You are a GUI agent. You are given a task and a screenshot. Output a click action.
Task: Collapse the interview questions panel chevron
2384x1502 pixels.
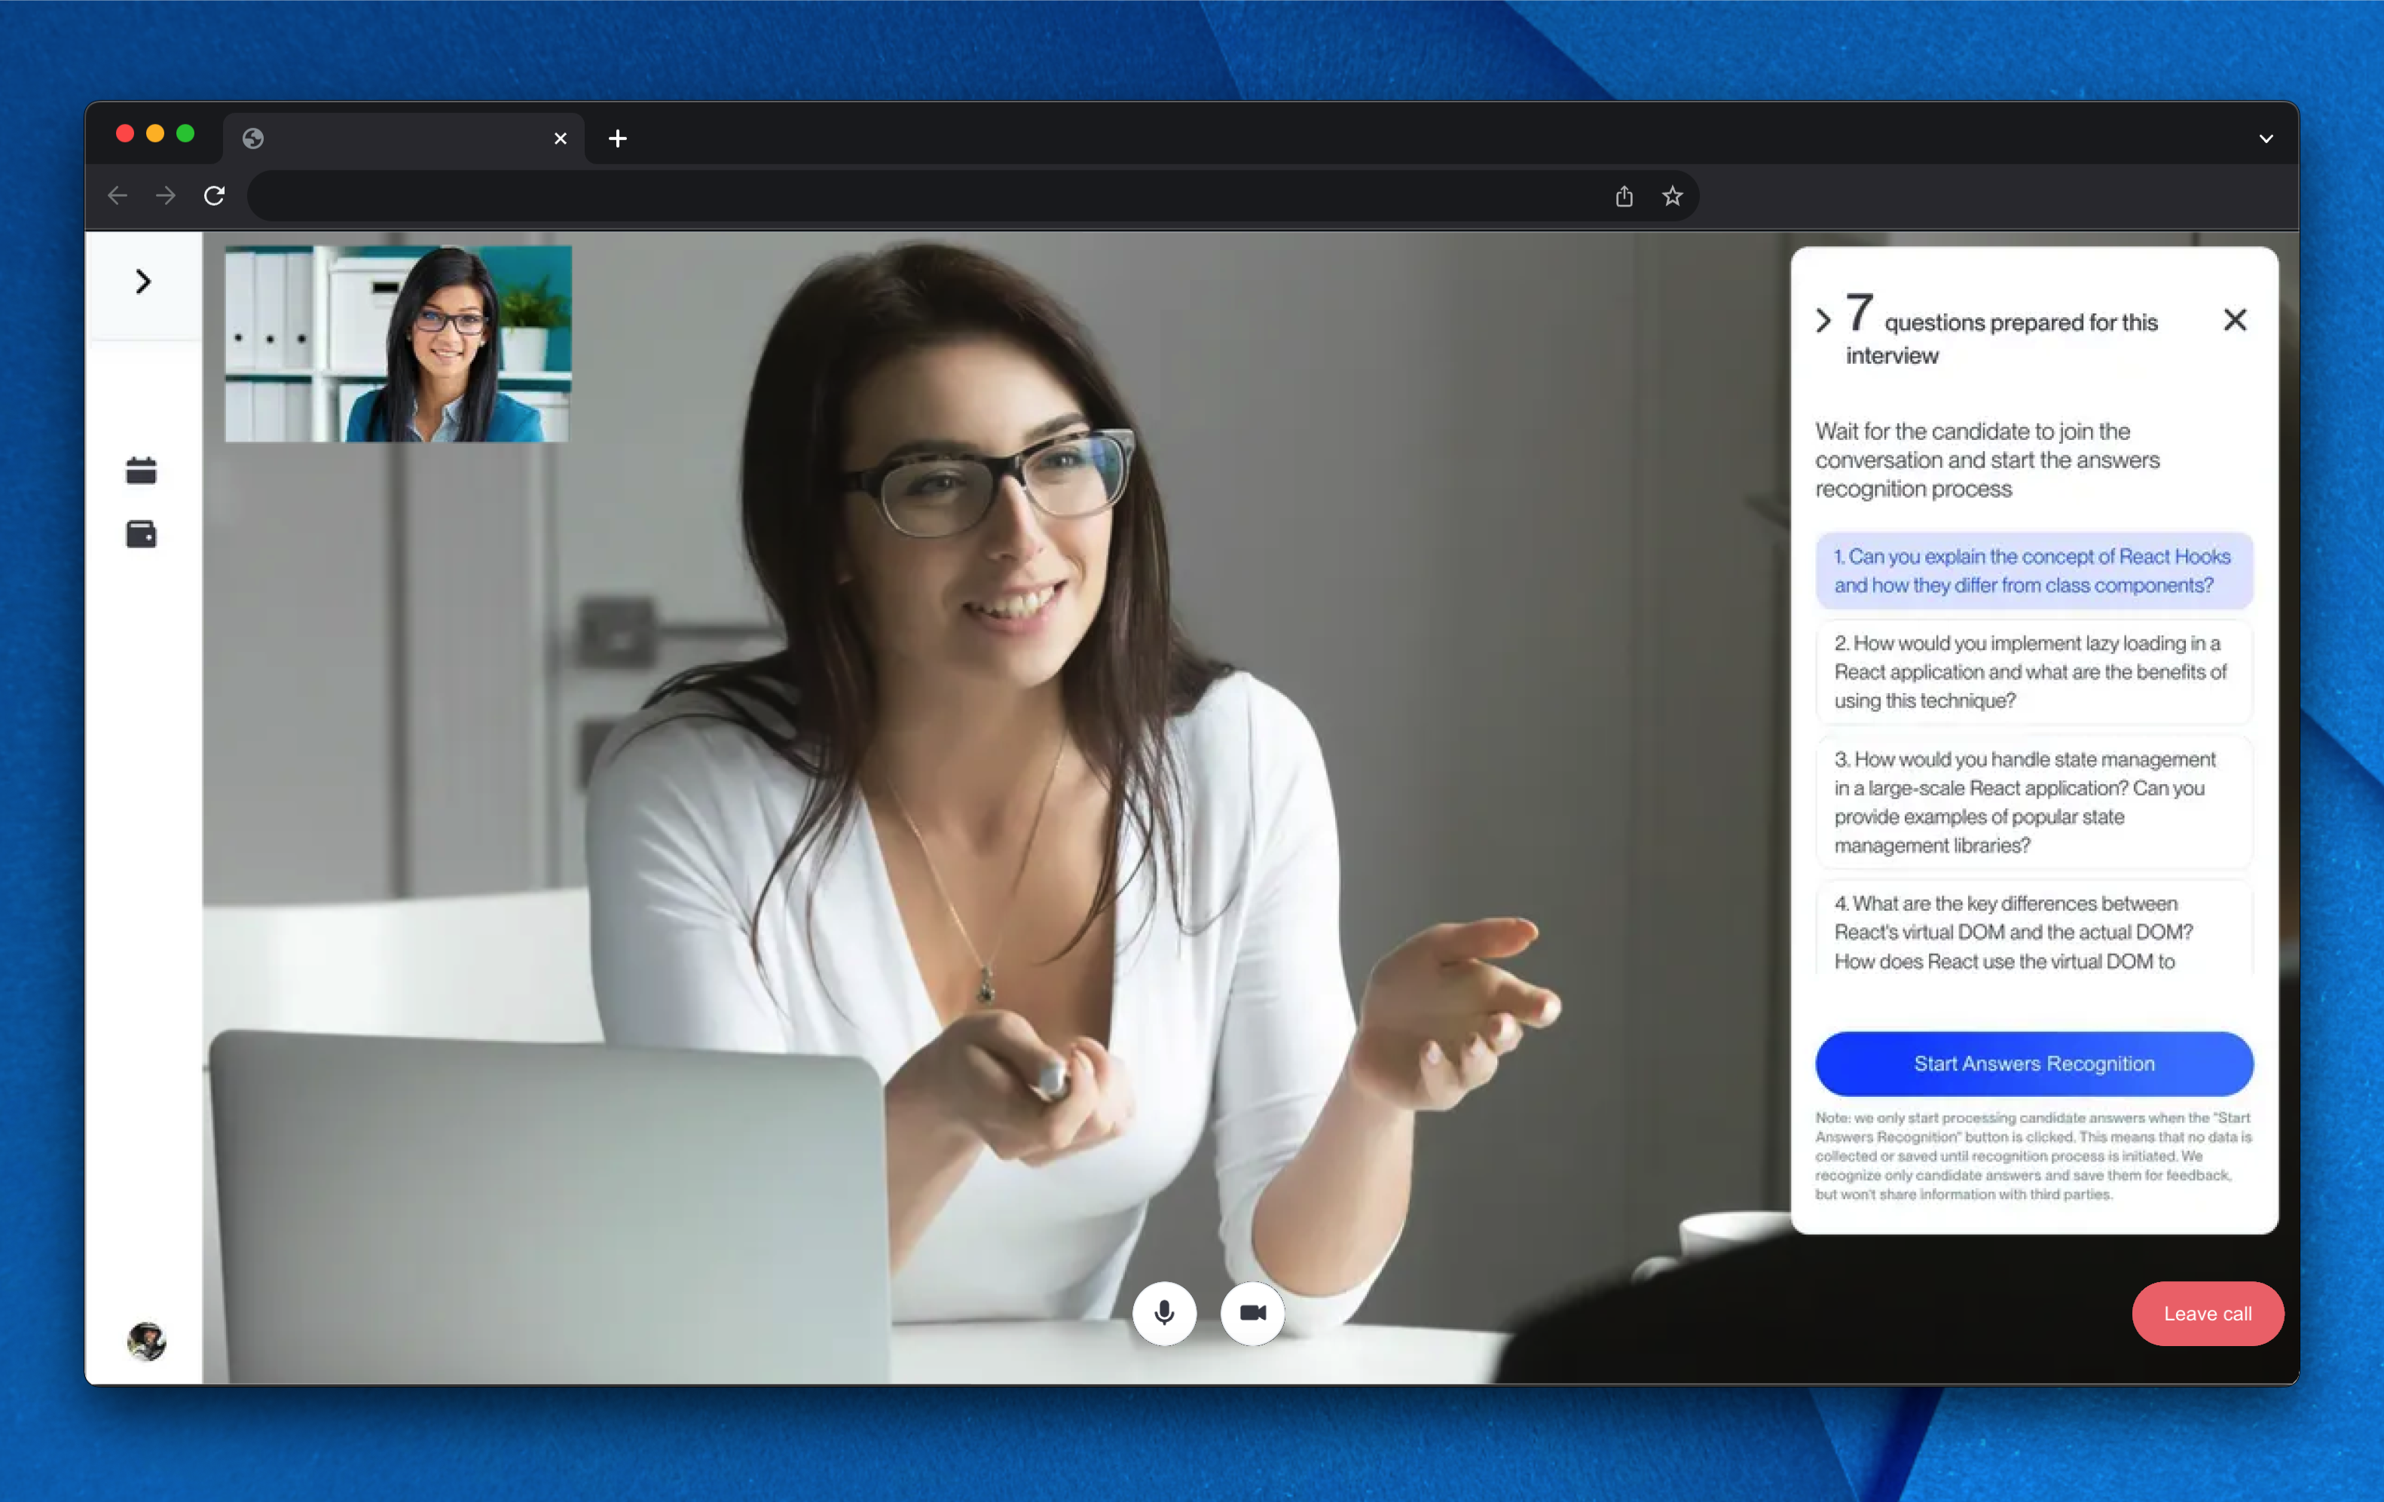1823,321
